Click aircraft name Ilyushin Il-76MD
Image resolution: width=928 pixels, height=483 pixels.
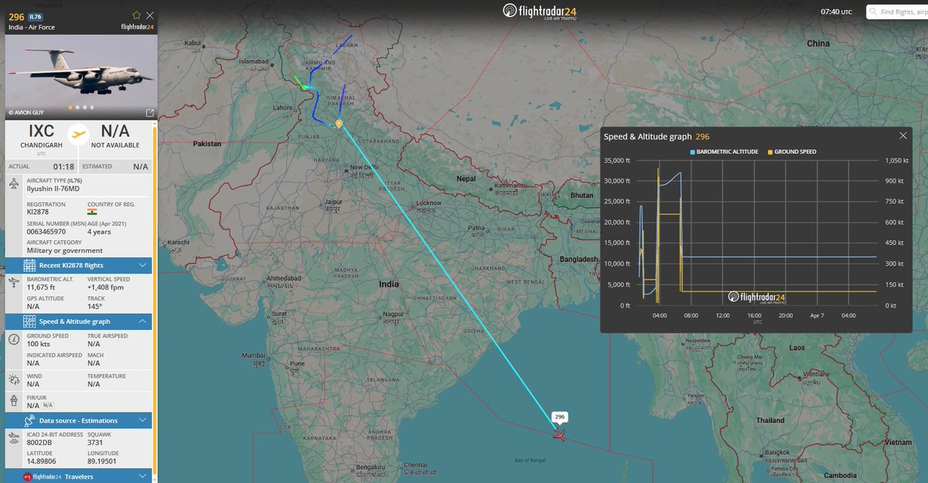pyautogui.click(x=54, y=188)
